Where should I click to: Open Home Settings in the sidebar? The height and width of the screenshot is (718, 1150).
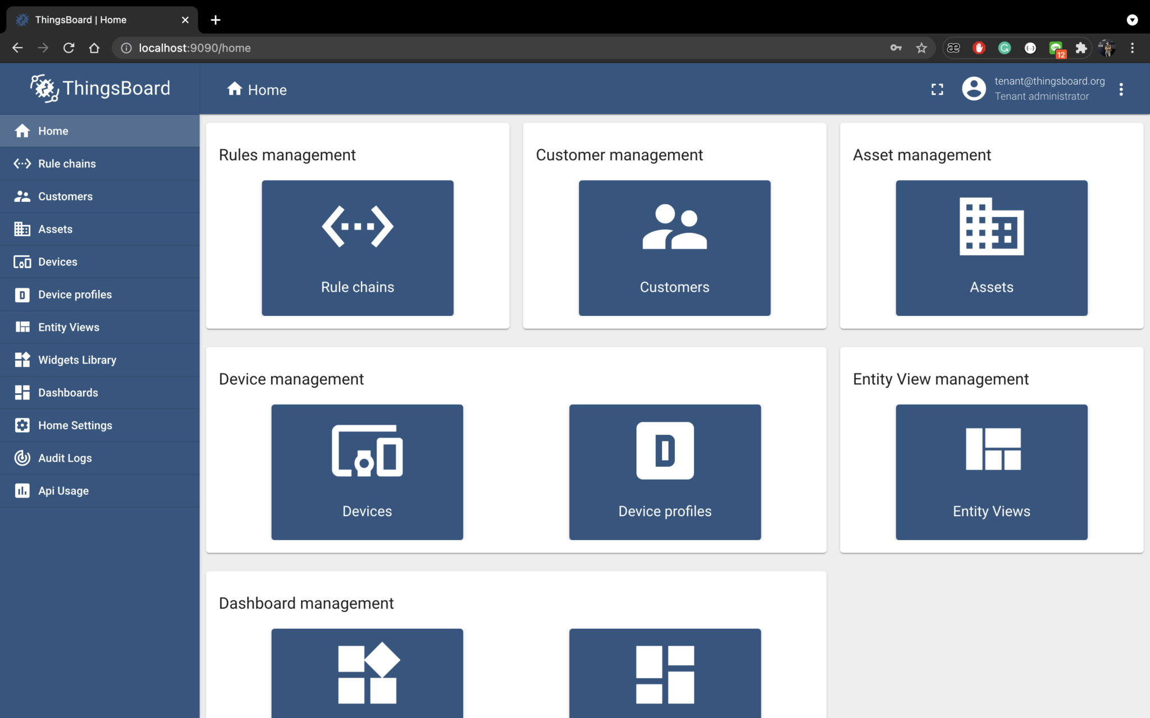point(75,425)
